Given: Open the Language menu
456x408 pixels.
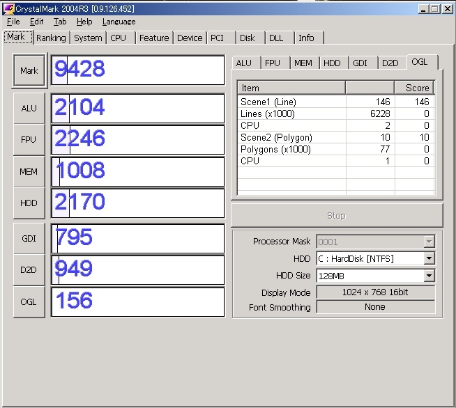Looking at the screenshot, I should click(119, 22).
